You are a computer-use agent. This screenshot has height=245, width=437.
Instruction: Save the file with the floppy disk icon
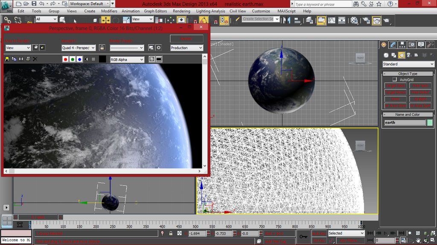(x=34, y=4)
